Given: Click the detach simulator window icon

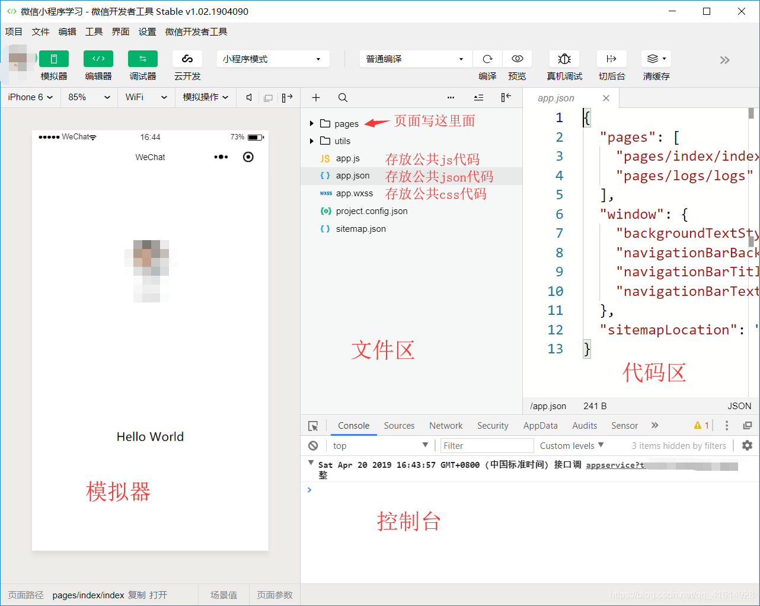Looking at the screenshot, I should 268,98.
